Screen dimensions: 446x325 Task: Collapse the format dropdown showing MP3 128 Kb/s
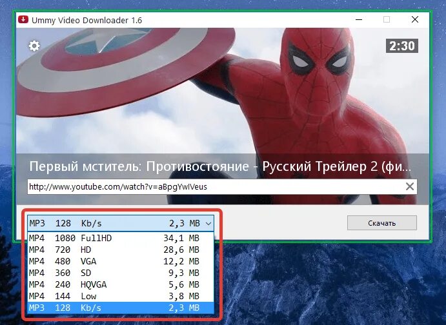(121, 223)
